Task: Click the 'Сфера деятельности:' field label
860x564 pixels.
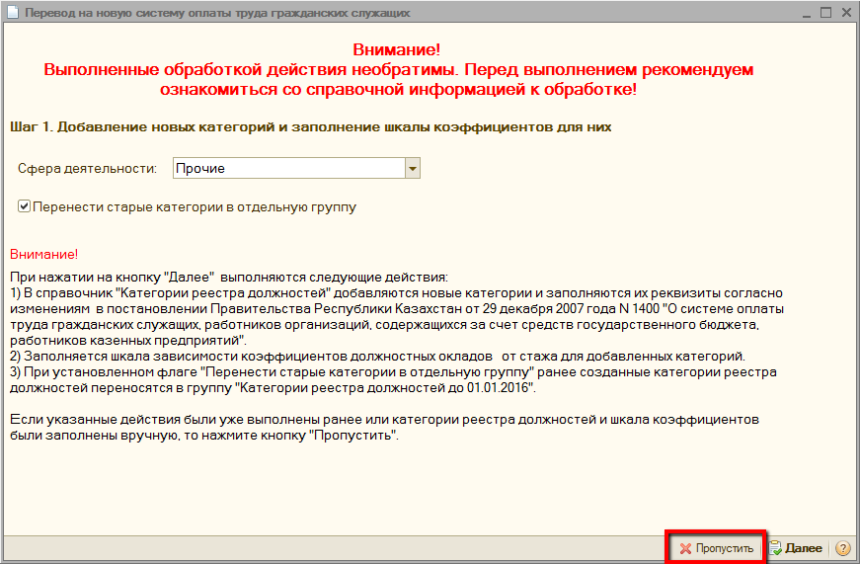Action: point(87,169)
